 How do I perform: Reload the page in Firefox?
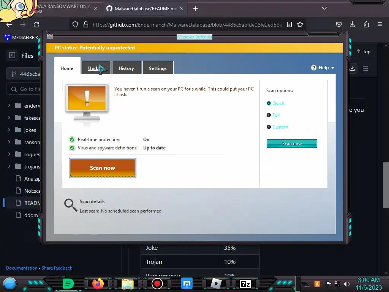pos(36,25)
